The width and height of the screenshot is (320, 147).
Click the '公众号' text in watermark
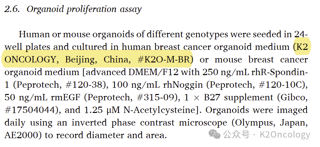pyautogui.click(x=236, y=135)
